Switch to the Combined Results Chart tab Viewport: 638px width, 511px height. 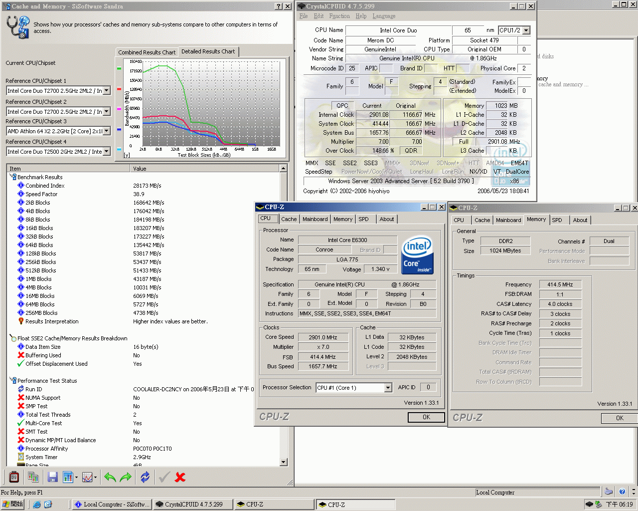tap(147, 52)
